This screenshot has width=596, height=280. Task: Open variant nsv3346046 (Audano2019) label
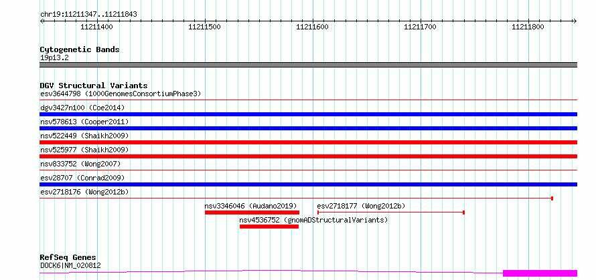point(250,206)
